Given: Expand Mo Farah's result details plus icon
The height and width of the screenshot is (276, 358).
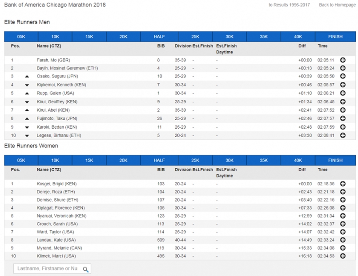Looking at the screenshot, I should (x=343, y=60).
